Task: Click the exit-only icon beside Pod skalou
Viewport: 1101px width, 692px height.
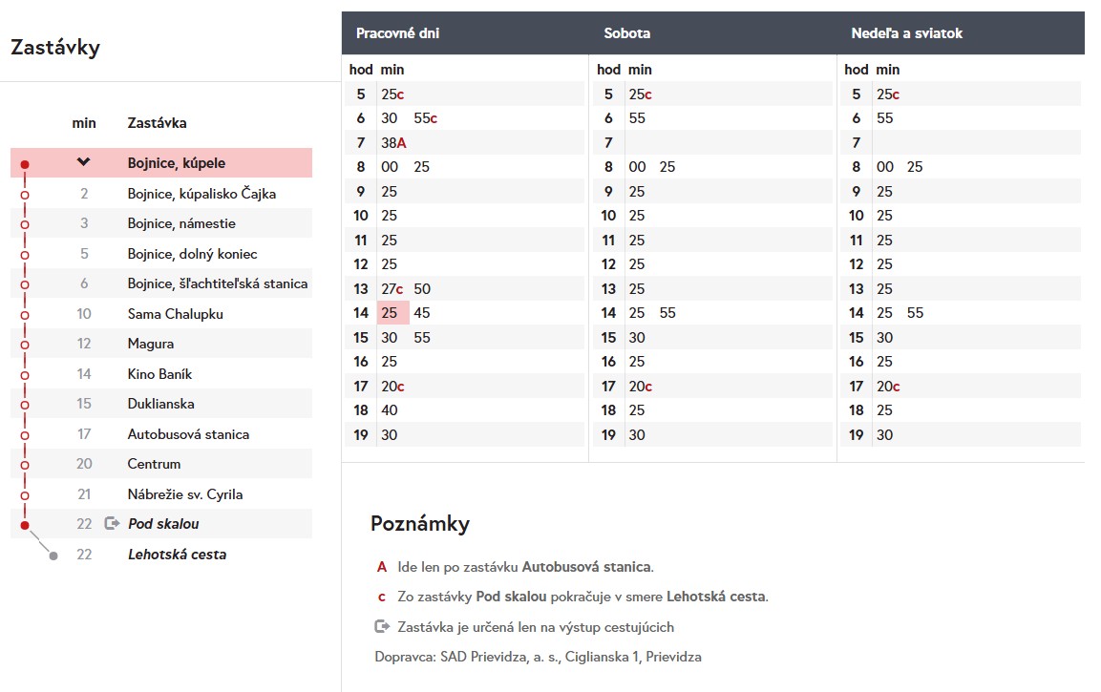Action: pyautogui.click(x=113, y=523)
